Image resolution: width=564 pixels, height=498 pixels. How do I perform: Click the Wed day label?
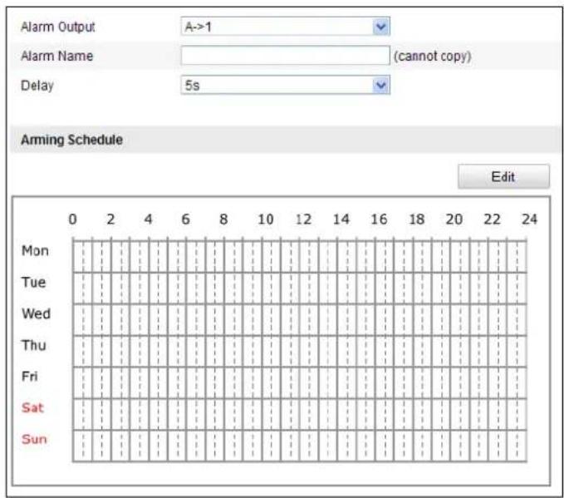tap(36, 313)
